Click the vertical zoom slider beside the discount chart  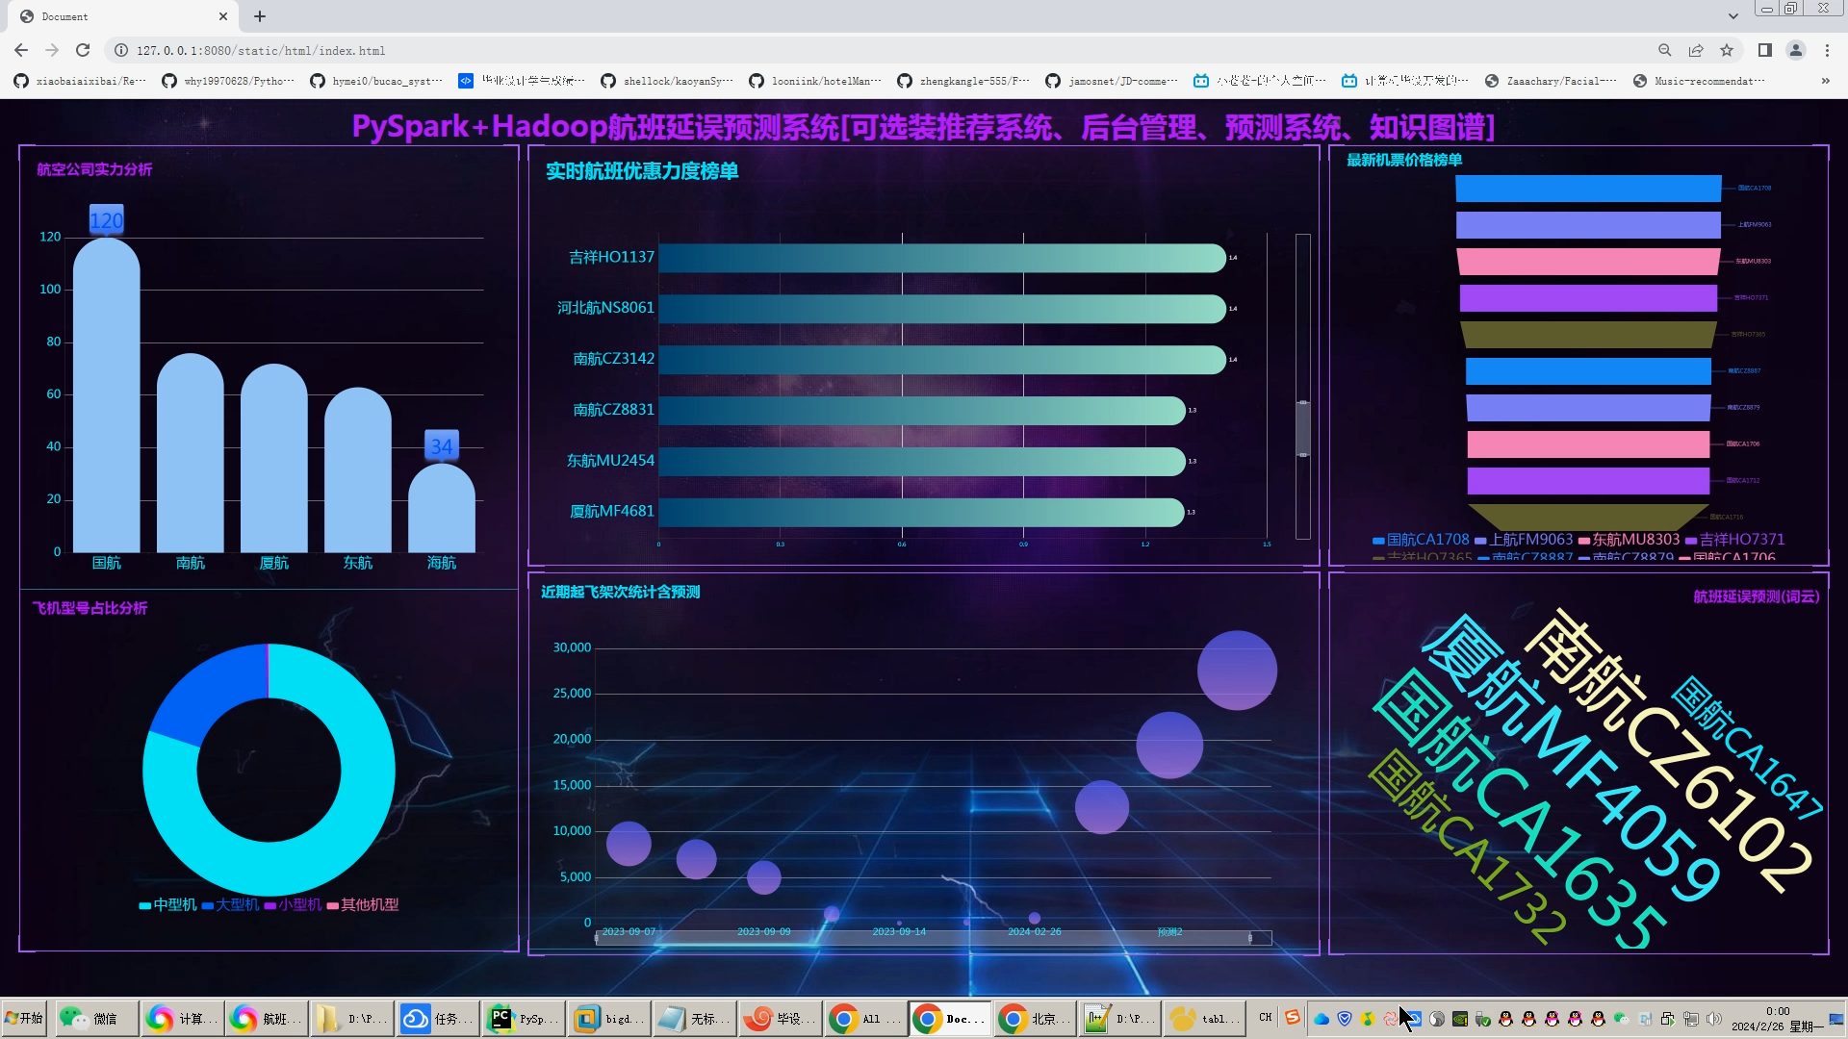coord(1302,428)
